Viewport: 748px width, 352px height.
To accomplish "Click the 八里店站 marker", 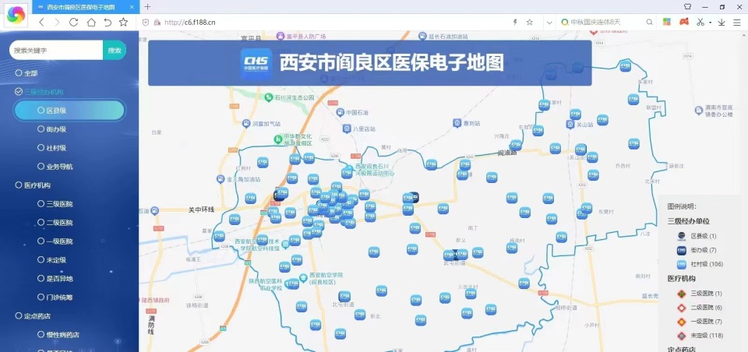I will coord(347,128).
